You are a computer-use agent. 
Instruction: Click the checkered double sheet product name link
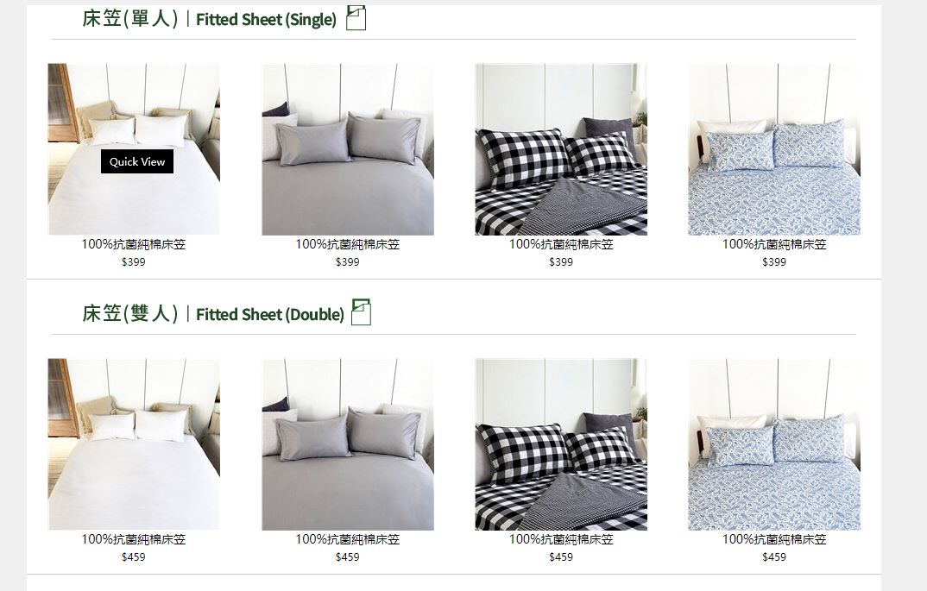click(x=561, y=539)
